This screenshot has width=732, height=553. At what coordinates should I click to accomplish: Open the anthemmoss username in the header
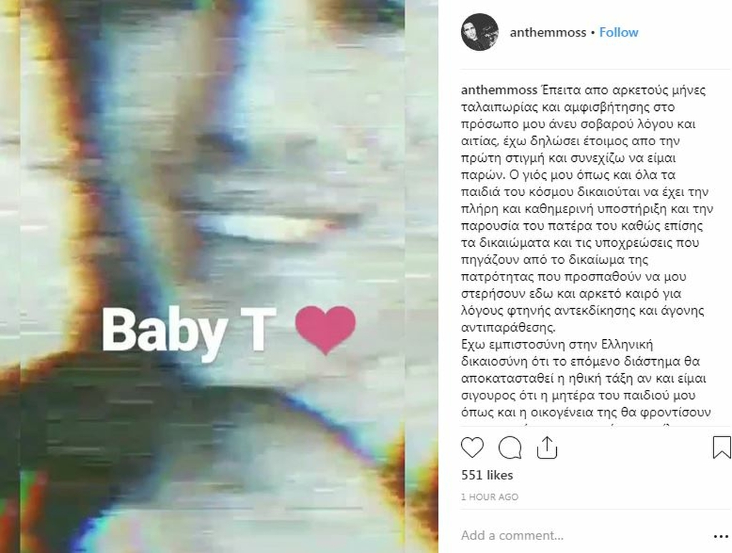tap(548, 32)
